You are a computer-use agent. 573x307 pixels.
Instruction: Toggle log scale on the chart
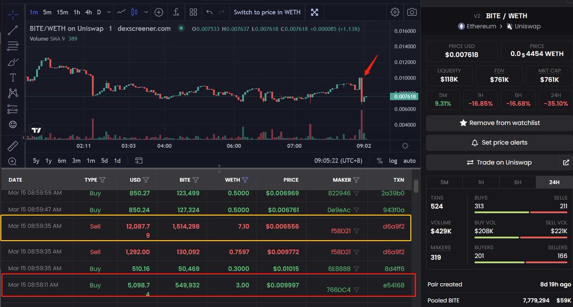pyautogui.click(x=393, y=161)
